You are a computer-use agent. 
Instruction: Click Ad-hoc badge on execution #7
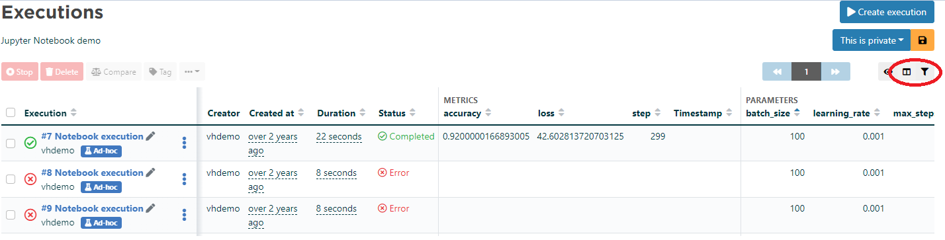click(101, 151)
